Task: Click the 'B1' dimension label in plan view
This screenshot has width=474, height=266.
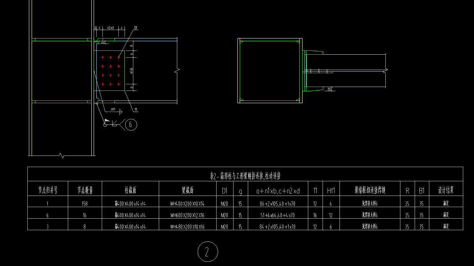Action: click(x=330, y=89)
